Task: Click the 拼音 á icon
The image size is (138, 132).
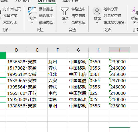Action: [134, 10]
